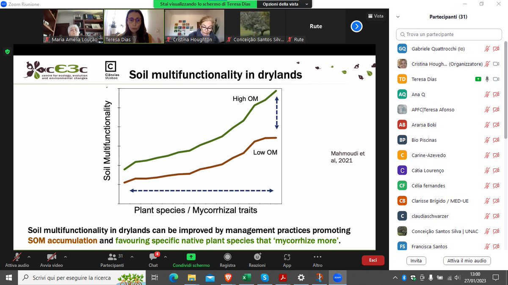Click Cátia Lourenço camera-off icon
This screenshot has width=508, height=285.
(496, 171)
